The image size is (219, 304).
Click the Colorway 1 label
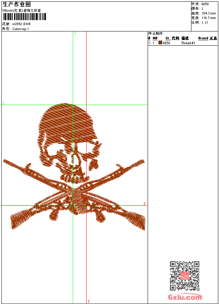tap(20, 29)
